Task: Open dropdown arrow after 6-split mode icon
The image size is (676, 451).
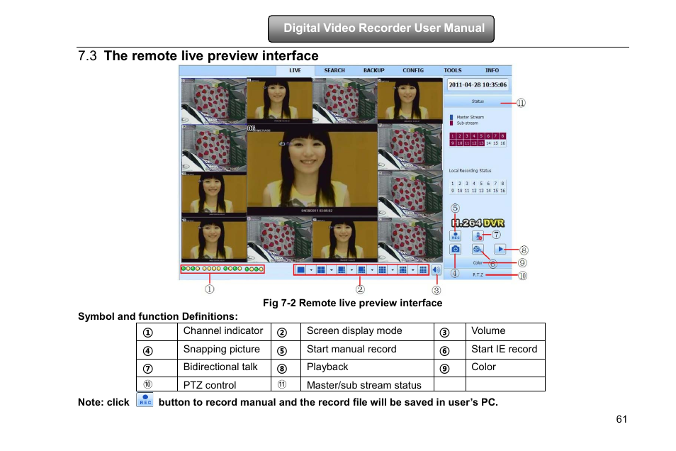Action: click(x=351, y=269)
